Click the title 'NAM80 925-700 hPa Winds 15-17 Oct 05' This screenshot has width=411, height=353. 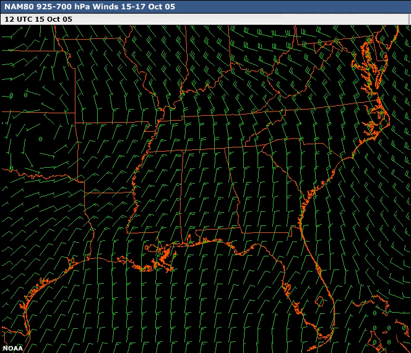tap(90, 7)
